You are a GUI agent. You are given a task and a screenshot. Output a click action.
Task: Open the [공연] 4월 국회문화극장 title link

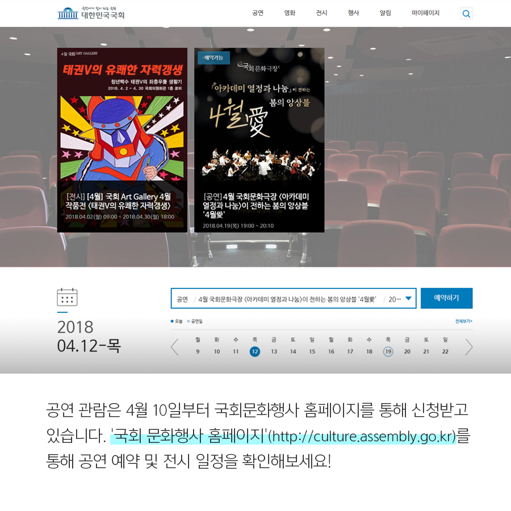point(256,206)
